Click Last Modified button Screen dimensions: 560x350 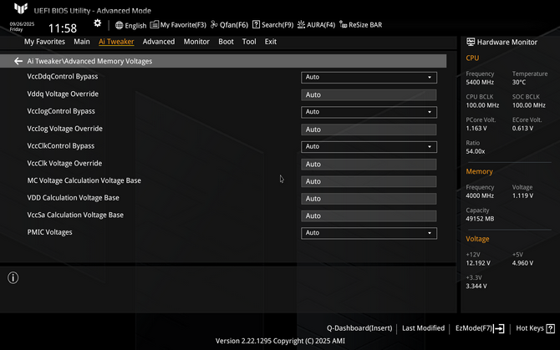pyautogui.click(x=423, y=328)
